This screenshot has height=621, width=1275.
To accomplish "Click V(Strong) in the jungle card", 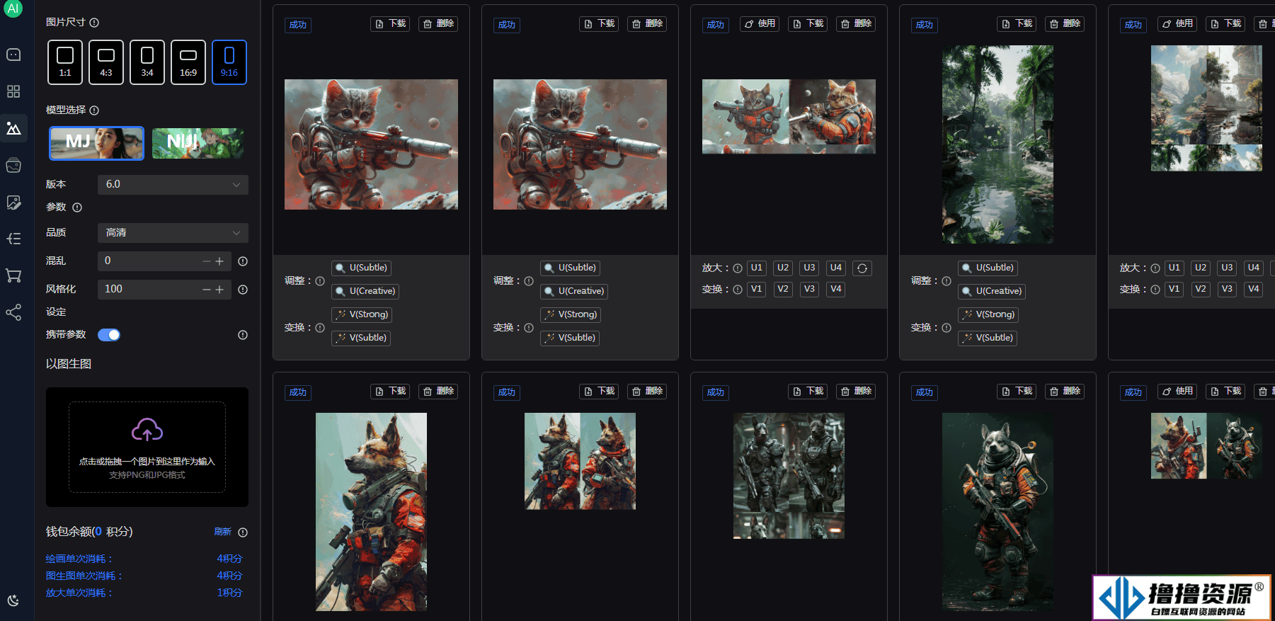I will (x=988, y=315).
